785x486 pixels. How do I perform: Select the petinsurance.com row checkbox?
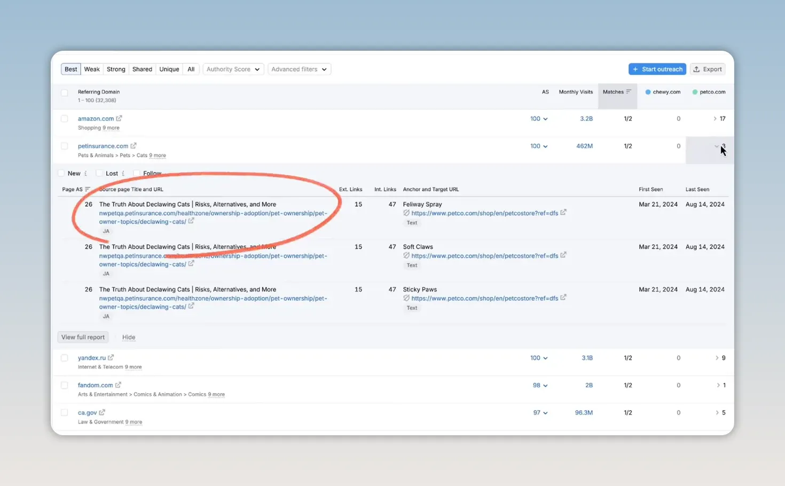pyautogui.click(x=65, y=146)
